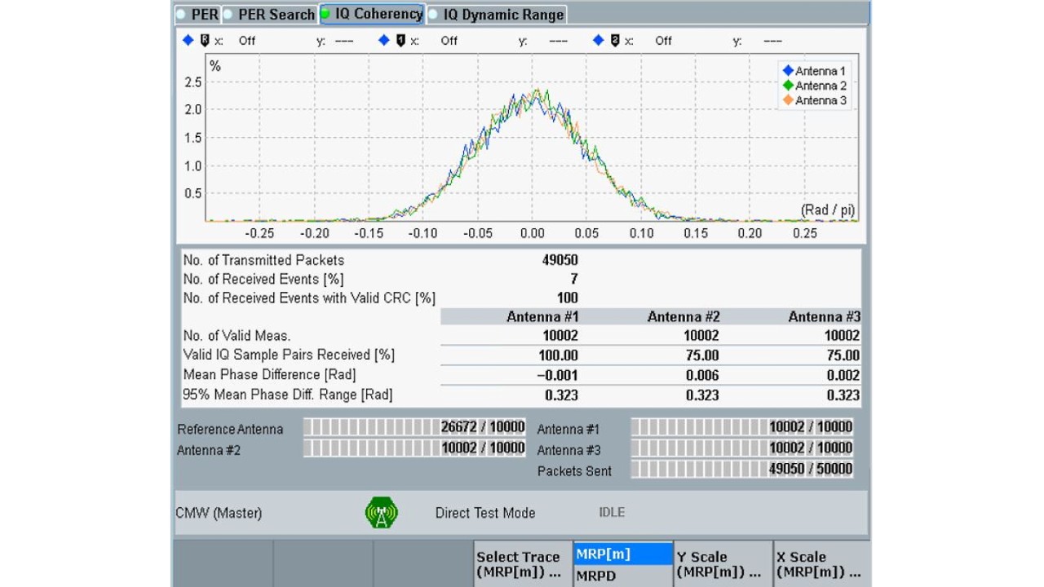This screenshot has width=1044, height=587.
Task: Select the MRP[m] softkey option
Action: pos(623,554)
